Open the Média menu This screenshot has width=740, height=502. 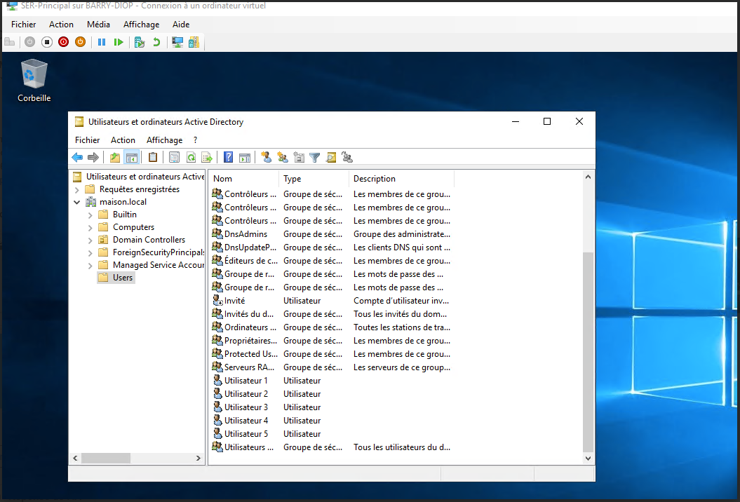click(98, 25)
